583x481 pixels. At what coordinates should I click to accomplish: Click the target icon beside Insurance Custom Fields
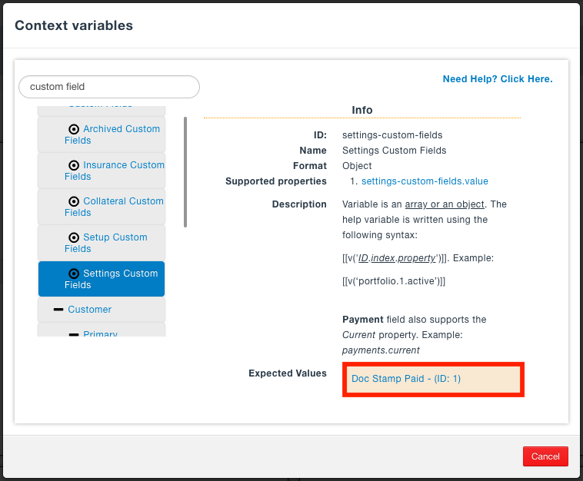click(x=74, y=165)
